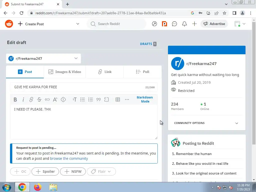Open the Windows Start menu
Screen dimensions: 256x192
[7, 187]
